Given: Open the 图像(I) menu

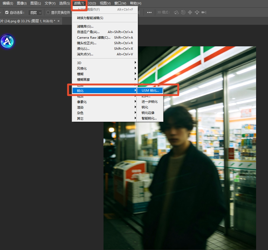Looking at the screenshot, I should point(22,3).
